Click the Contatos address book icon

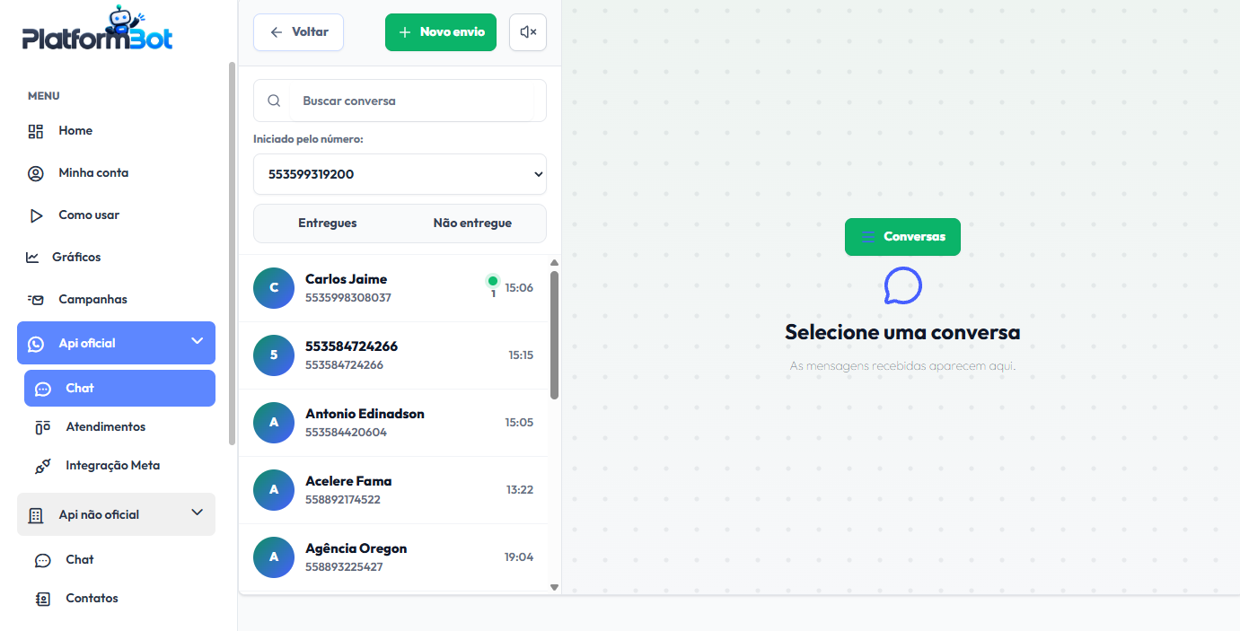pos(43,599)
